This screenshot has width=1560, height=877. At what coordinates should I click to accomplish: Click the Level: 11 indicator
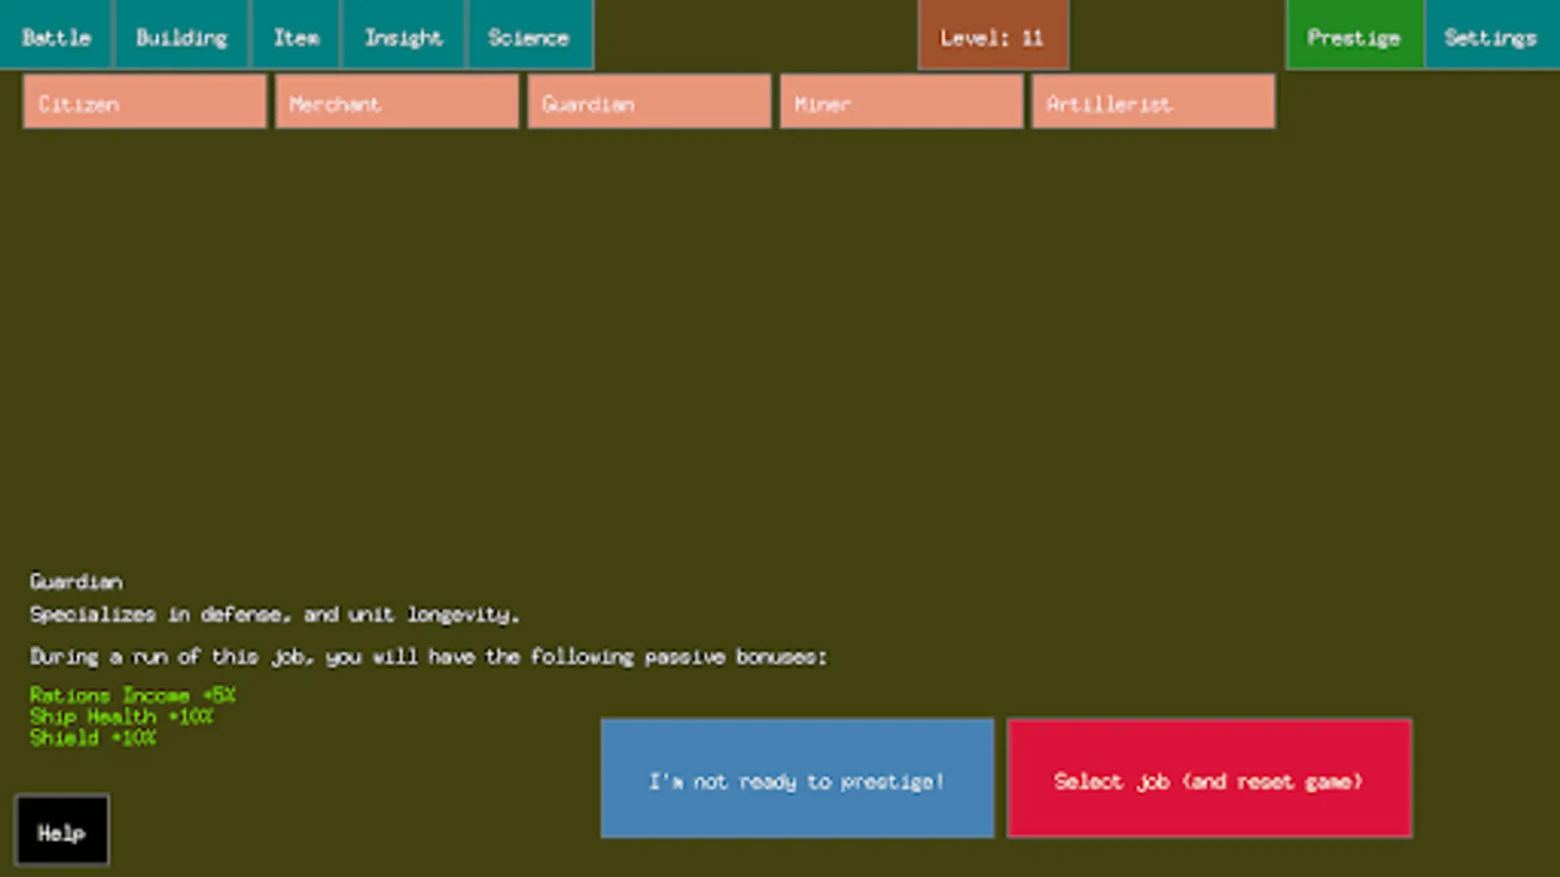tap(993, 35)
